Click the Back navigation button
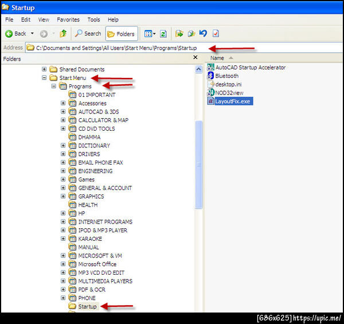The height and width of the screenshot is (324, 344). click(16, 34)
